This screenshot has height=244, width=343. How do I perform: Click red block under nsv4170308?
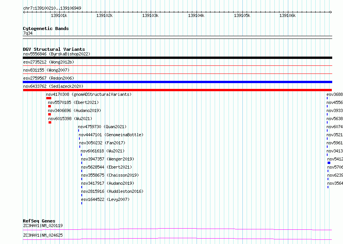(49, 98)
